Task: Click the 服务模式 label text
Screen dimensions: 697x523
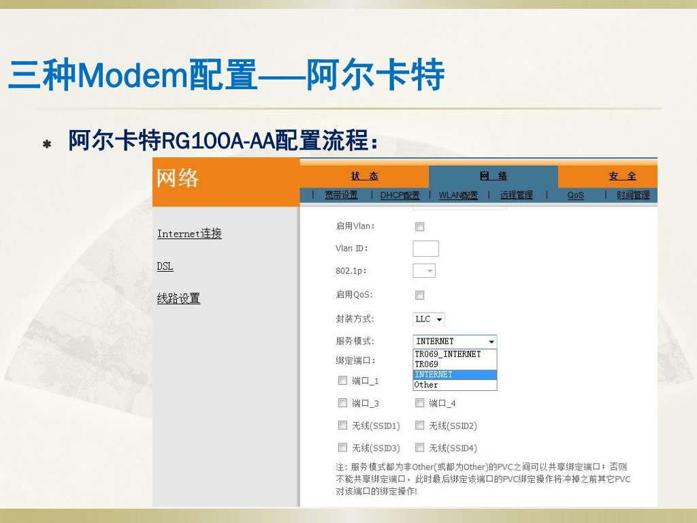Action: 355,341
